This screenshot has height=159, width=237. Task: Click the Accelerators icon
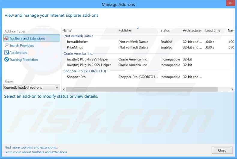pos(6,53)
